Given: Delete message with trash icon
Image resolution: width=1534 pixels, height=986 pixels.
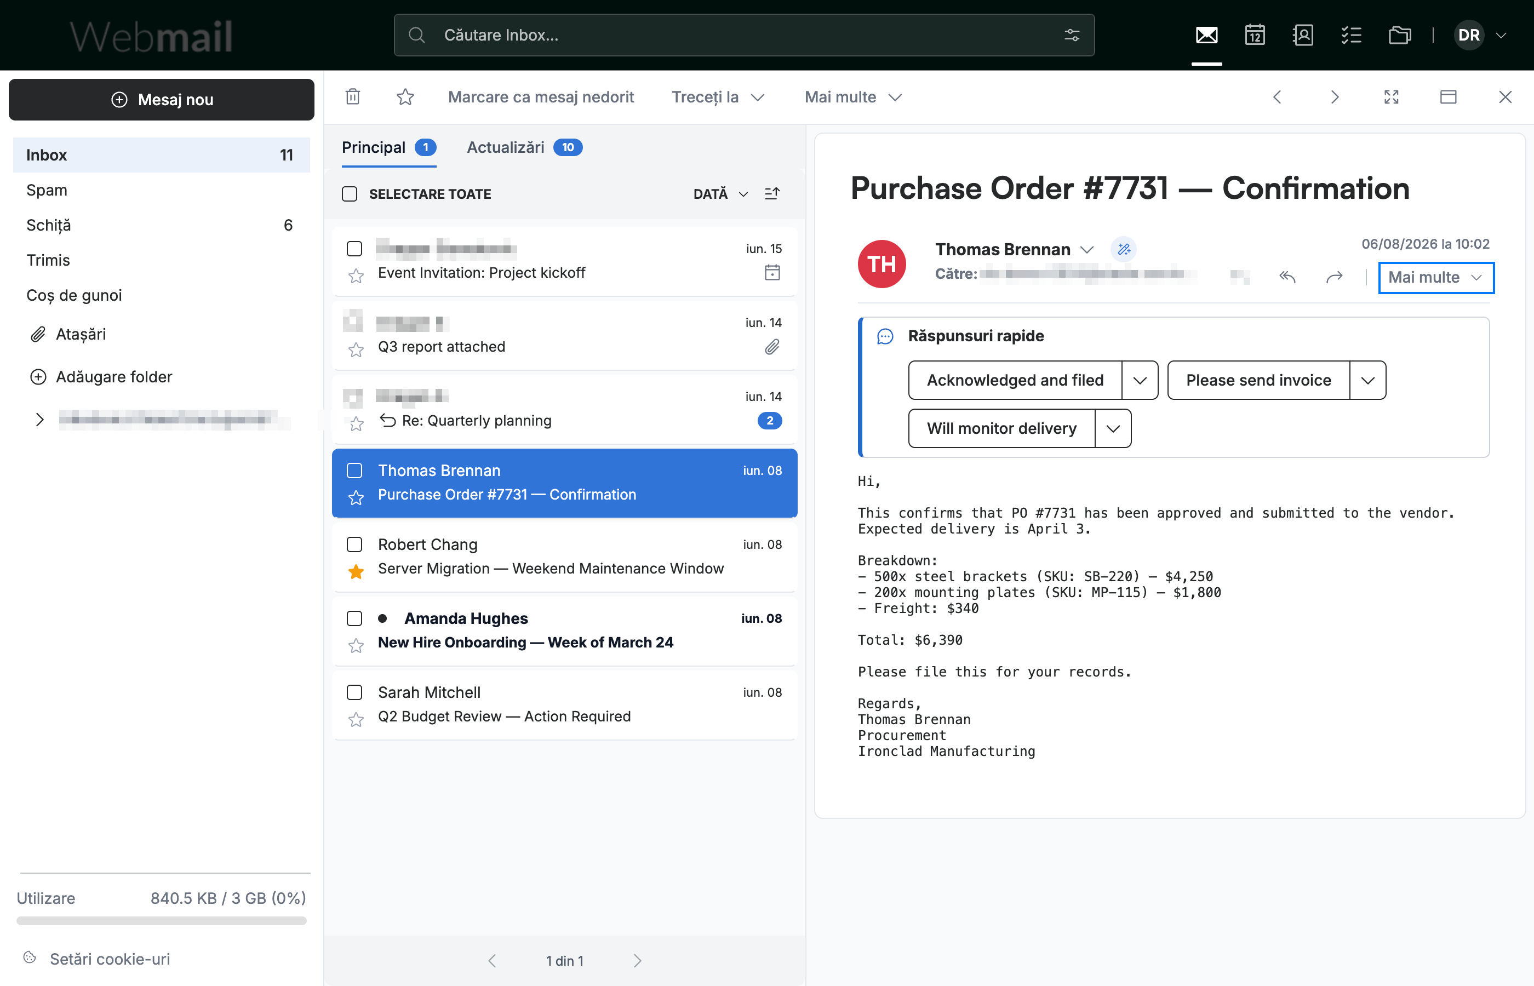Looking at the screenshot, I should click(x=353, y=96).
